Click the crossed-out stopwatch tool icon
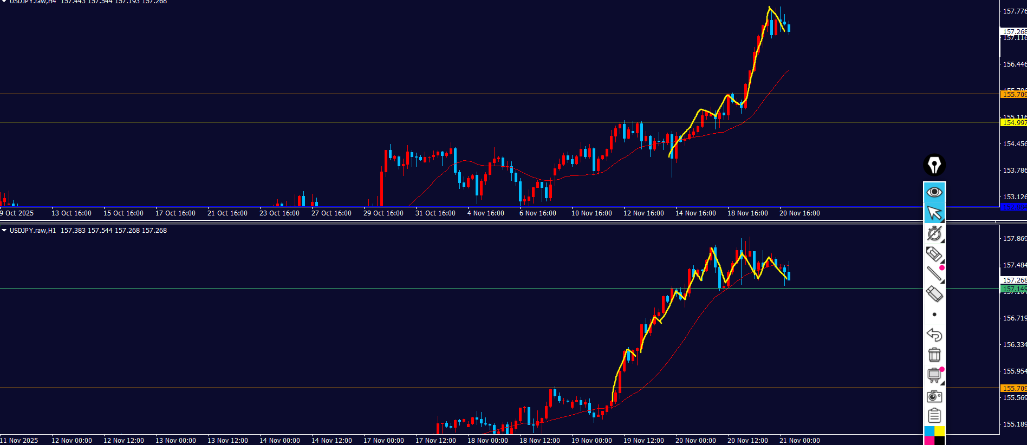The image size is (1027, 445). pyautogui.click(x=934, y=233)
